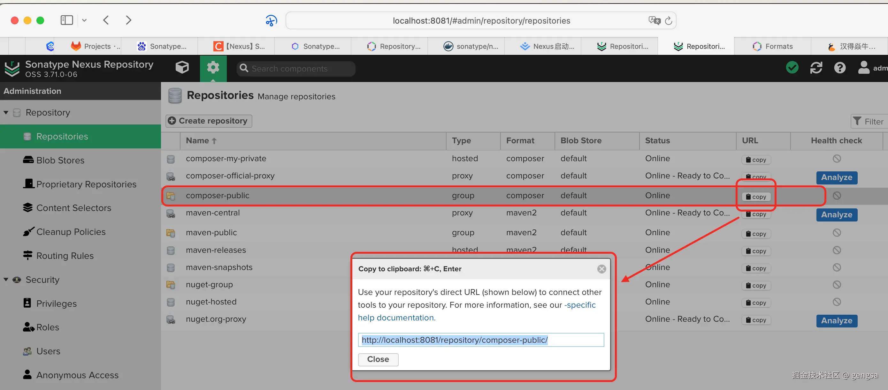The width and height of the screenshot is (888, 390).
Task: Collapse the Repository tree section
Action: [6, 113]
